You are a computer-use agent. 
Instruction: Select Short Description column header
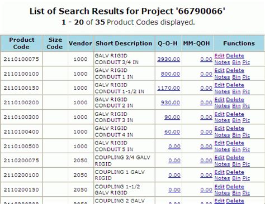pyautogui.click(x=124, y=43)
